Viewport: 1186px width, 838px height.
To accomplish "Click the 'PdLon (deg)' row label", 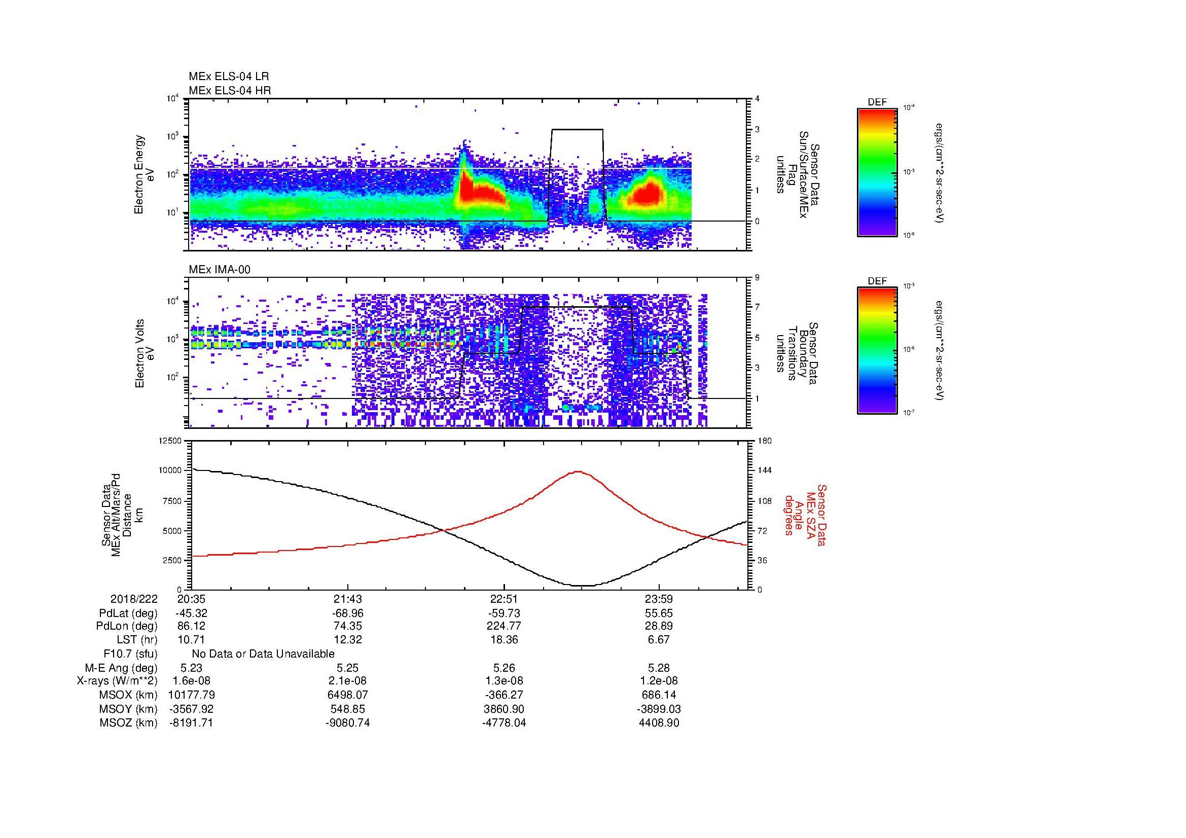I will pos(127,626).
